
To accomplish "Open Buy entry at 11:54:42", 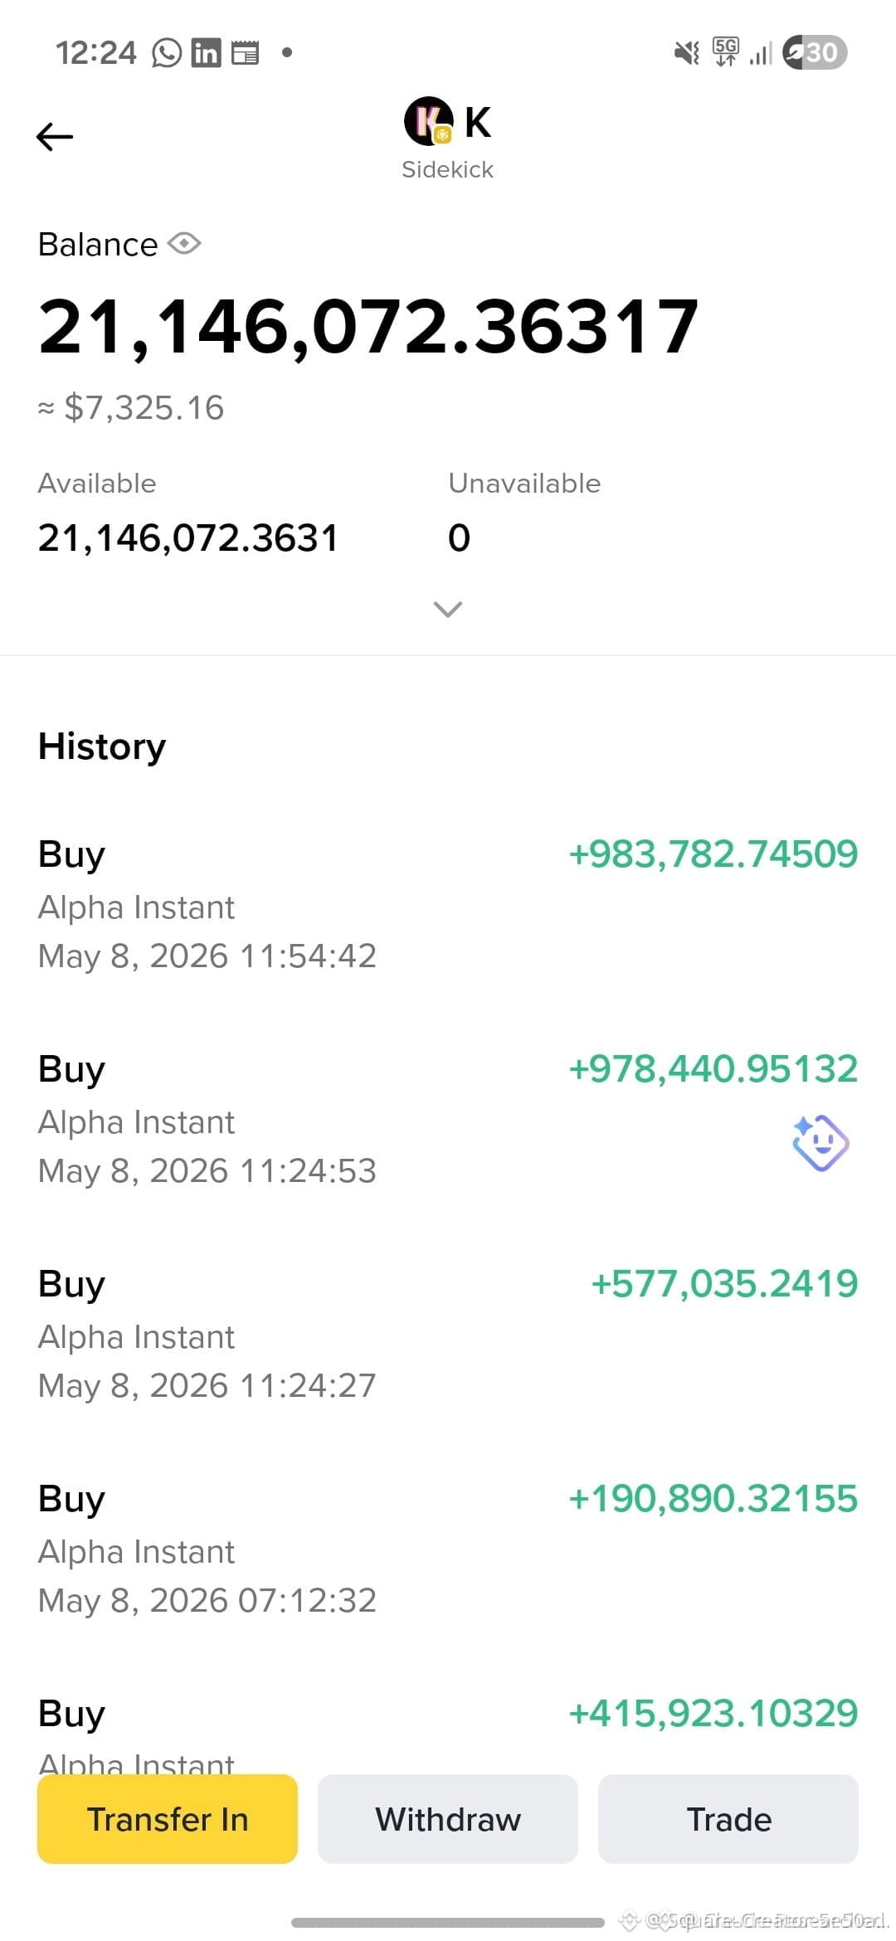I will (x=448, y=904).
